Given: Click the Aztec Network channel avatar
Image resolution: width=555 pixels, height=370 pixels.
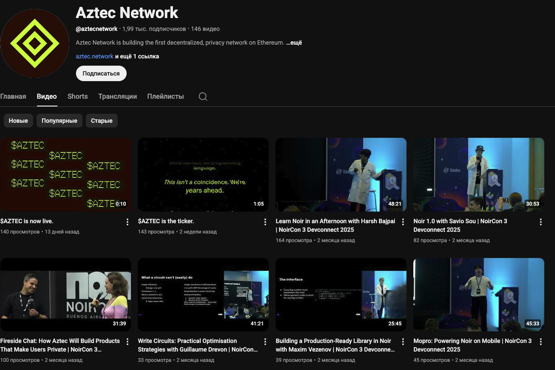Looking at the screenshot, I should [x=35, y=43].
